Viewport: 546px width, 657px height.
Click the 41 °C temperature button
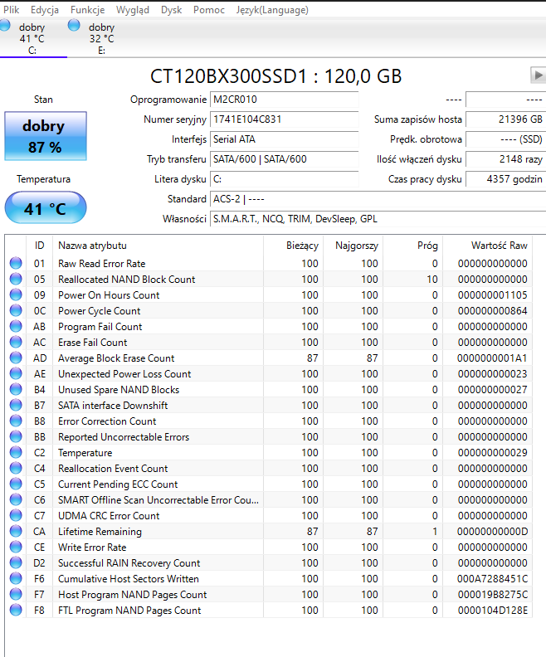(x=46, y=208)
